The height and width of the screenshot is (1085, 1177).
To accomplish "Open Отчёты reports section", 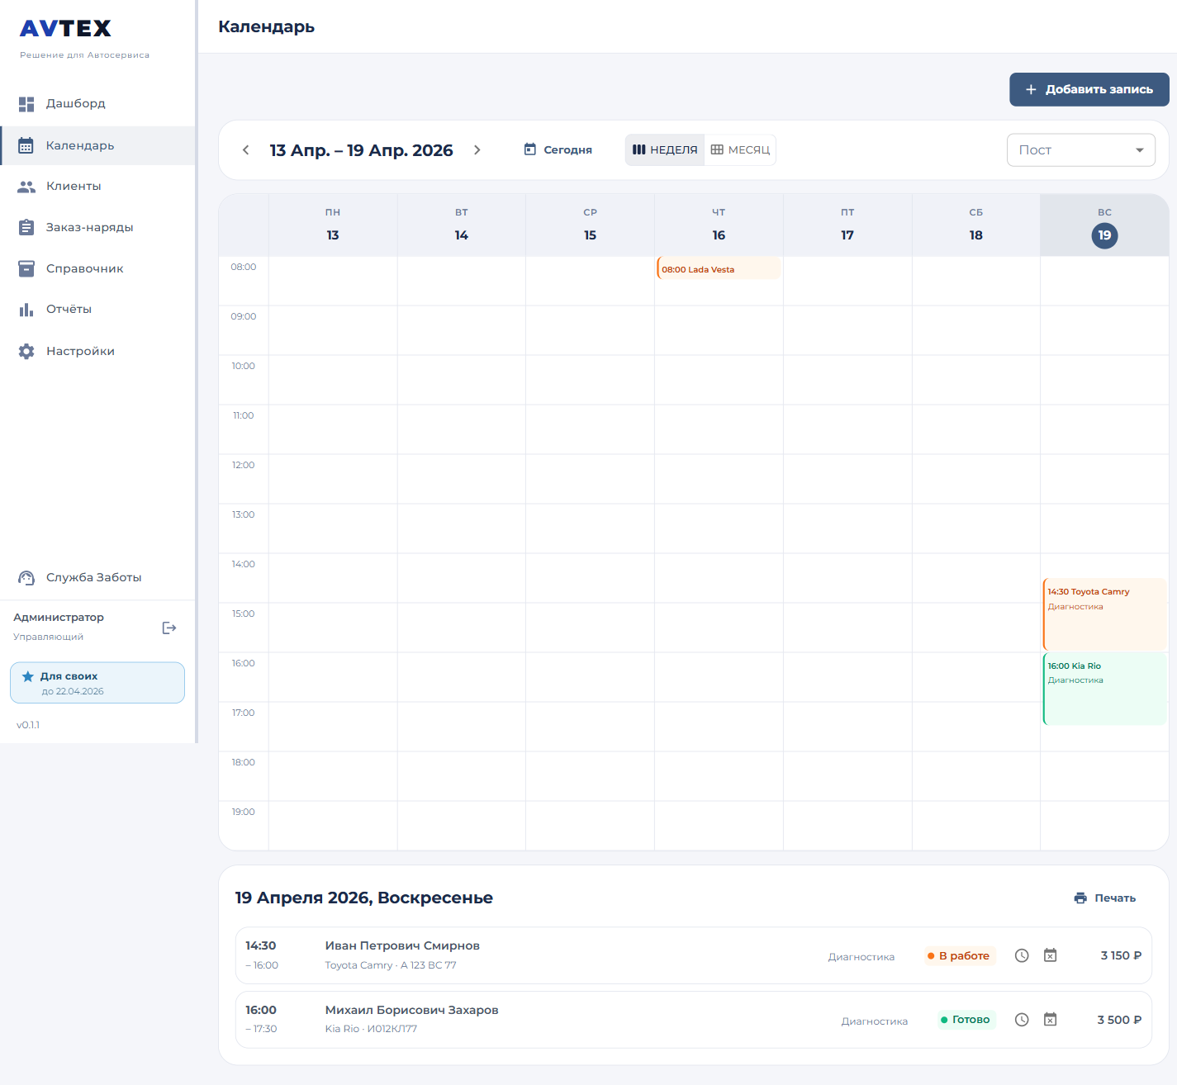I will [69, 309].
